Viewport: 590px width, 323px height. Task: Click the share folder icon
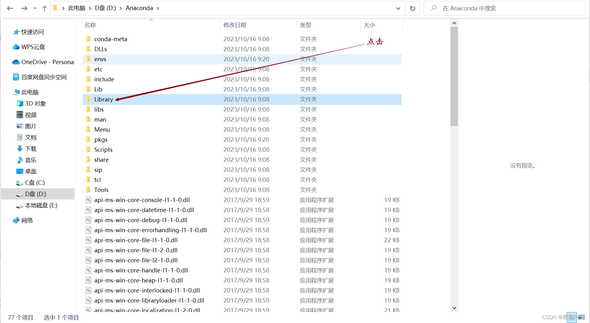point(88,160)
